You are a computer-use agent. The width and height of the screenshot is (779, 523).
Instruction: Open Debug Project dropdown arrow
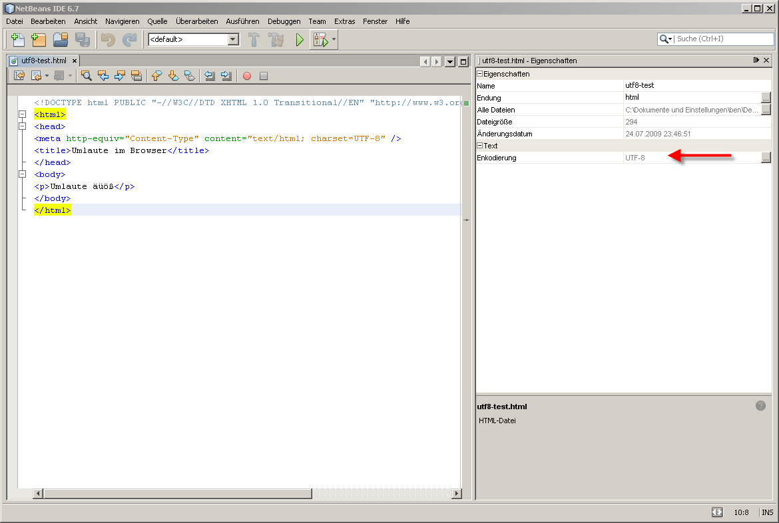[334, 39]
